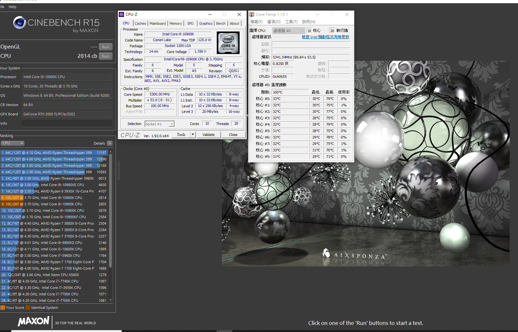The height and width of the screenshot is (332, 518).
Task: Click Core Temp 核心 #0 temperature 33°C
Action: click(x=290, y=99)
